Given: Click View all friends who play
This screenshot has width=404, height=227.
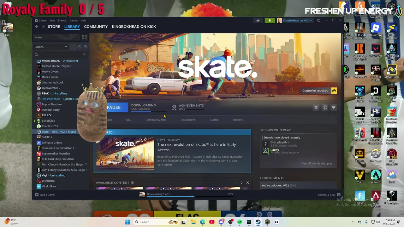Looking at the screenshot, I should [317, 163].
